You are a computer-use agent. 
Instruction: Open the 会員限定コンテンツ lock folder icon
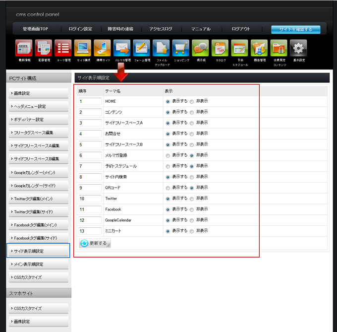[x=279, y=48]
